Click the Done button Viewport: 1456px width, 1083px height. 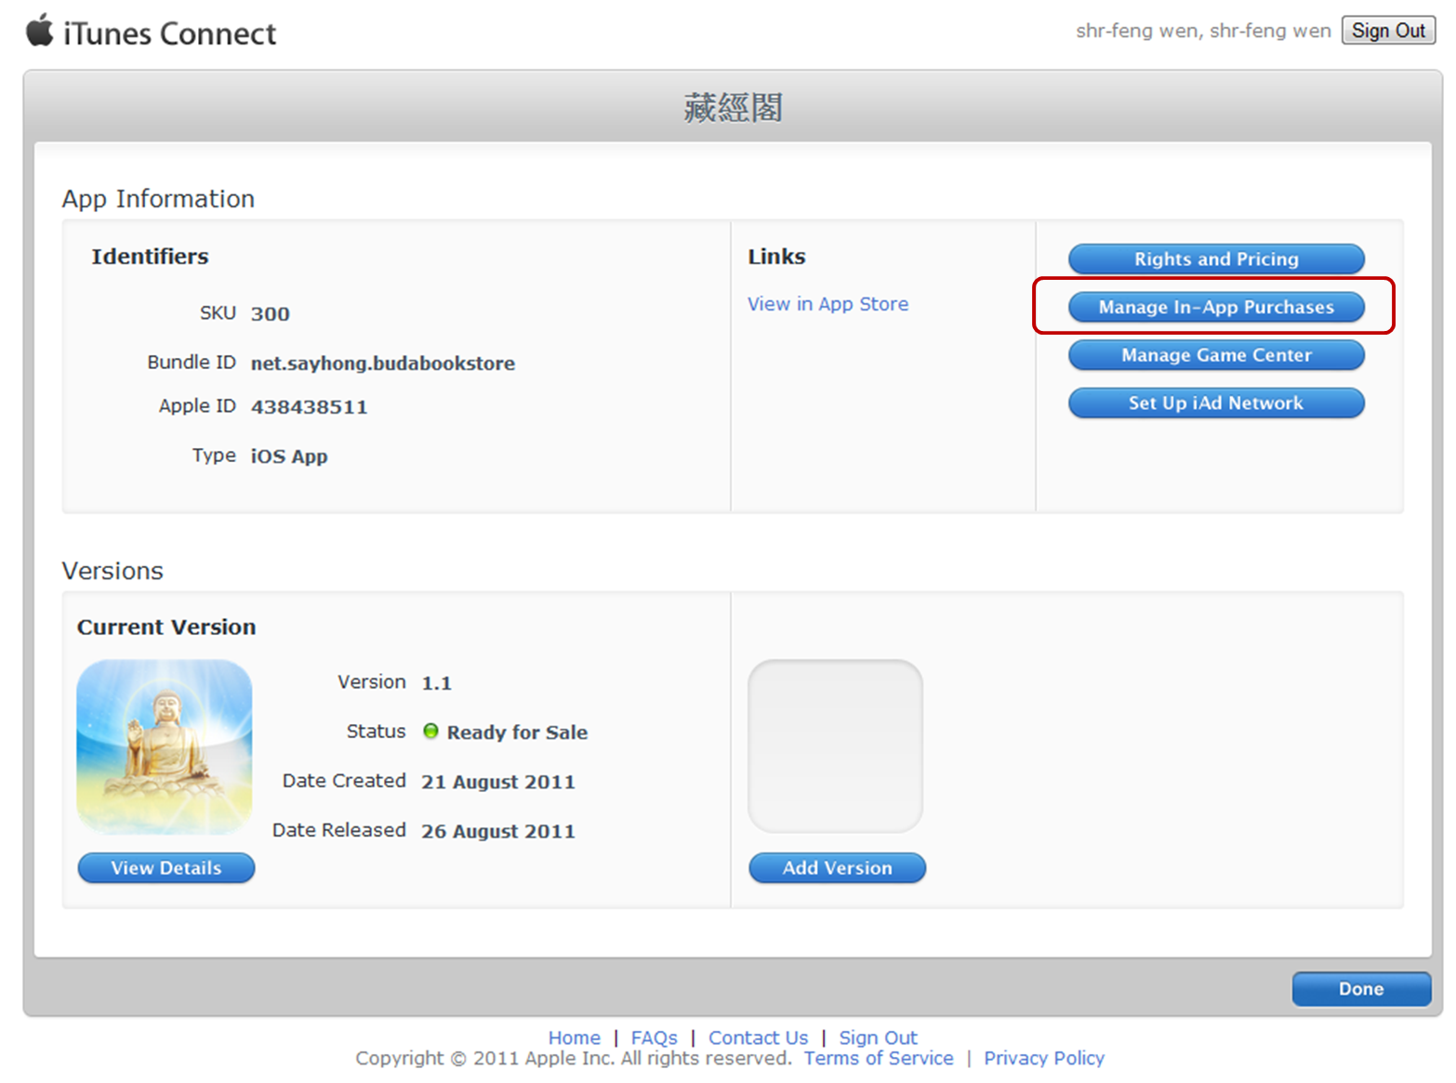1361,989
